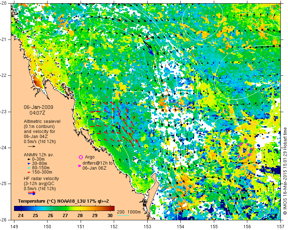Click the red 150-300m legend arrow
Image resolution: width=288 pixels, height=230 pixels.
(x=29, y=172)
